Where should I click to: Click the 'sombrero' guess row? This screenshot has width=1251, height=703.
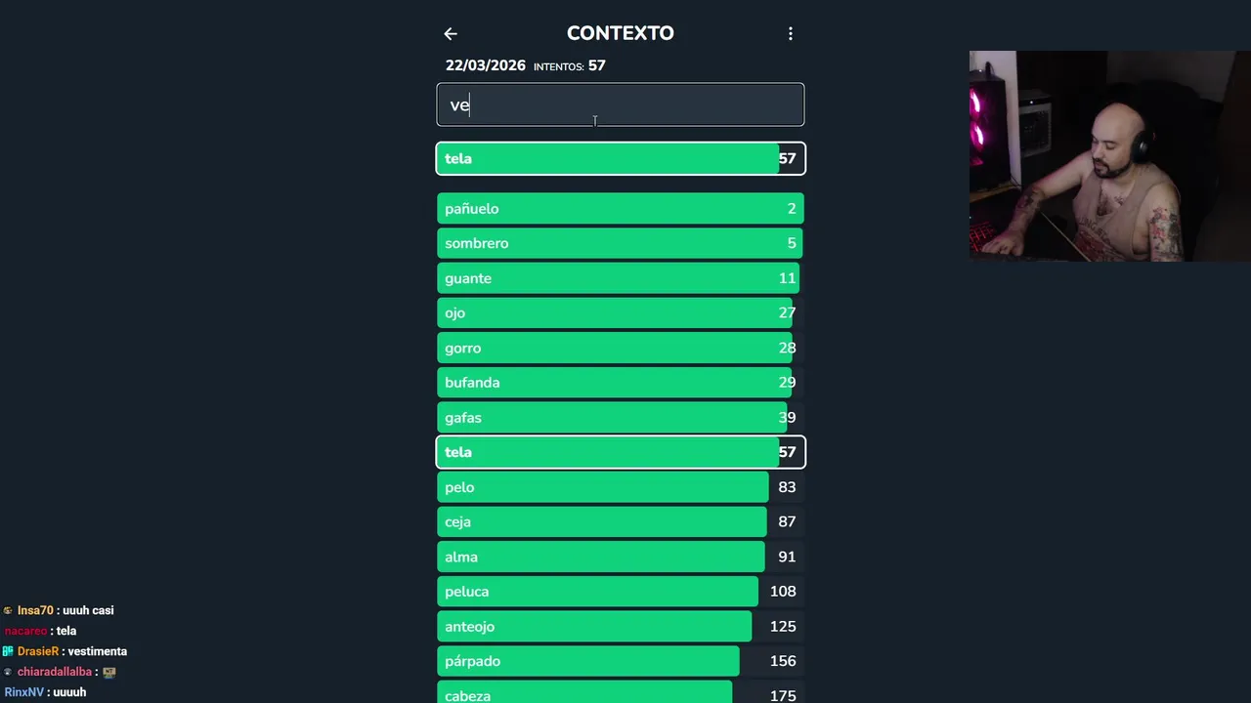tap(621, 243)
